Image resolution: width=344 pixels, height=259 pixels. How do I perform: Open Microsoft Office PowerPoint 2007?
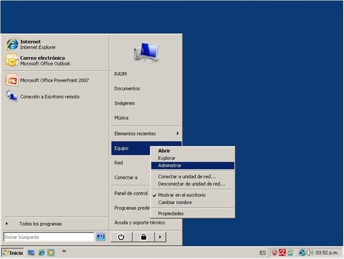coord(49,81)
